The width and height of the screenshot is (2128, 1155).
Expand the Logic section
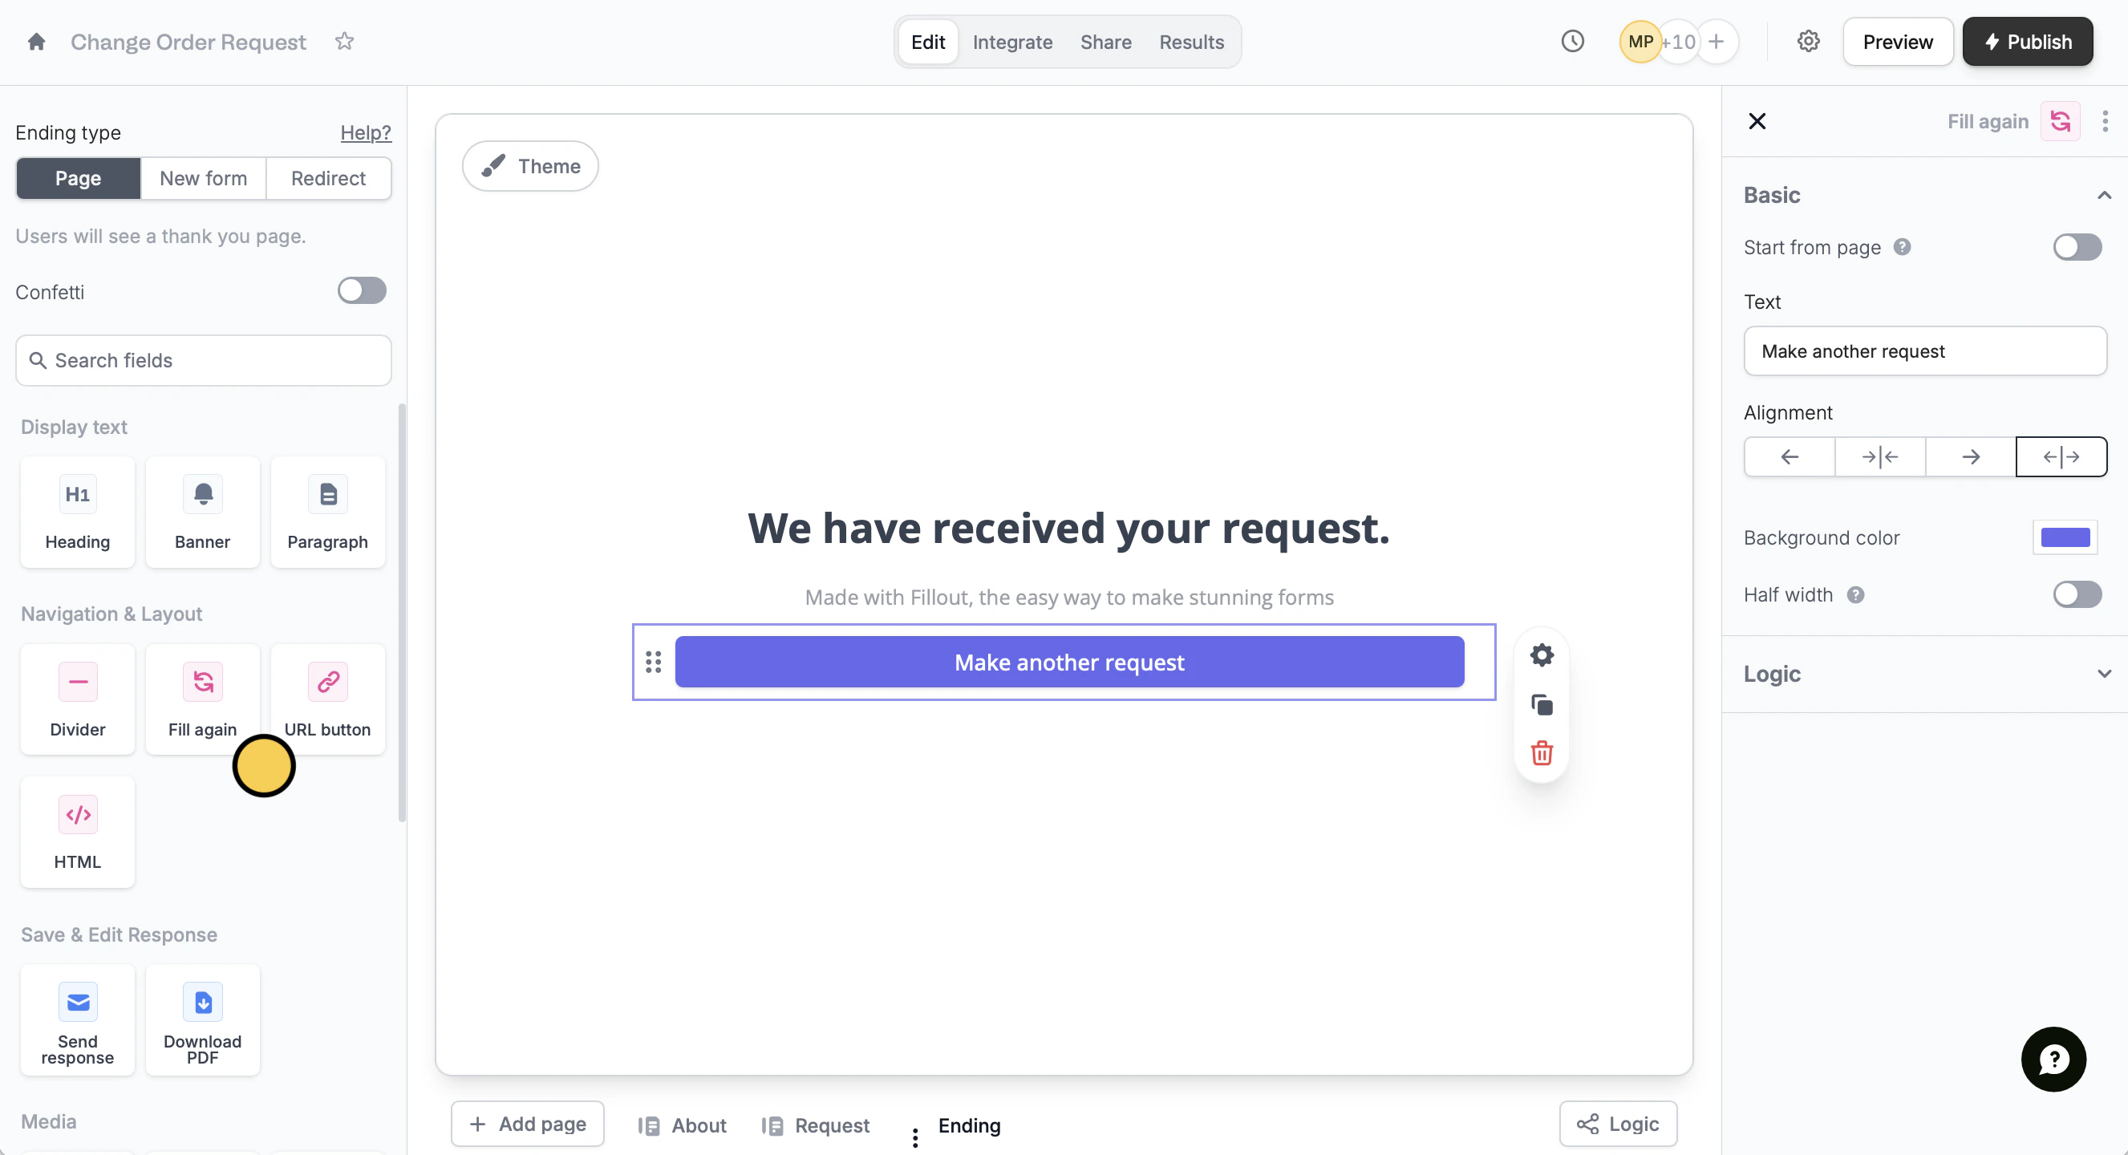click(x=2104, y=675)
